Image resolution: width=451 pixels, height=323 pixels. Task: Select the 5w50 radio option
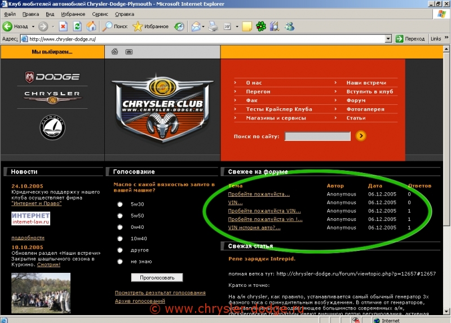tap(120, 216)
